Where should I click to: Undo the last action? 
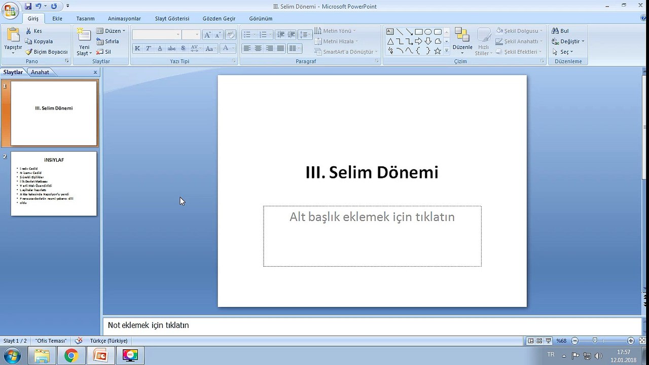tap(38, 6)
